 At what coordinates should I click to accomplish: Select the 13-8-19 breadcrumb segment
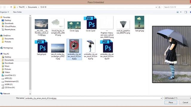click(43, 7)
